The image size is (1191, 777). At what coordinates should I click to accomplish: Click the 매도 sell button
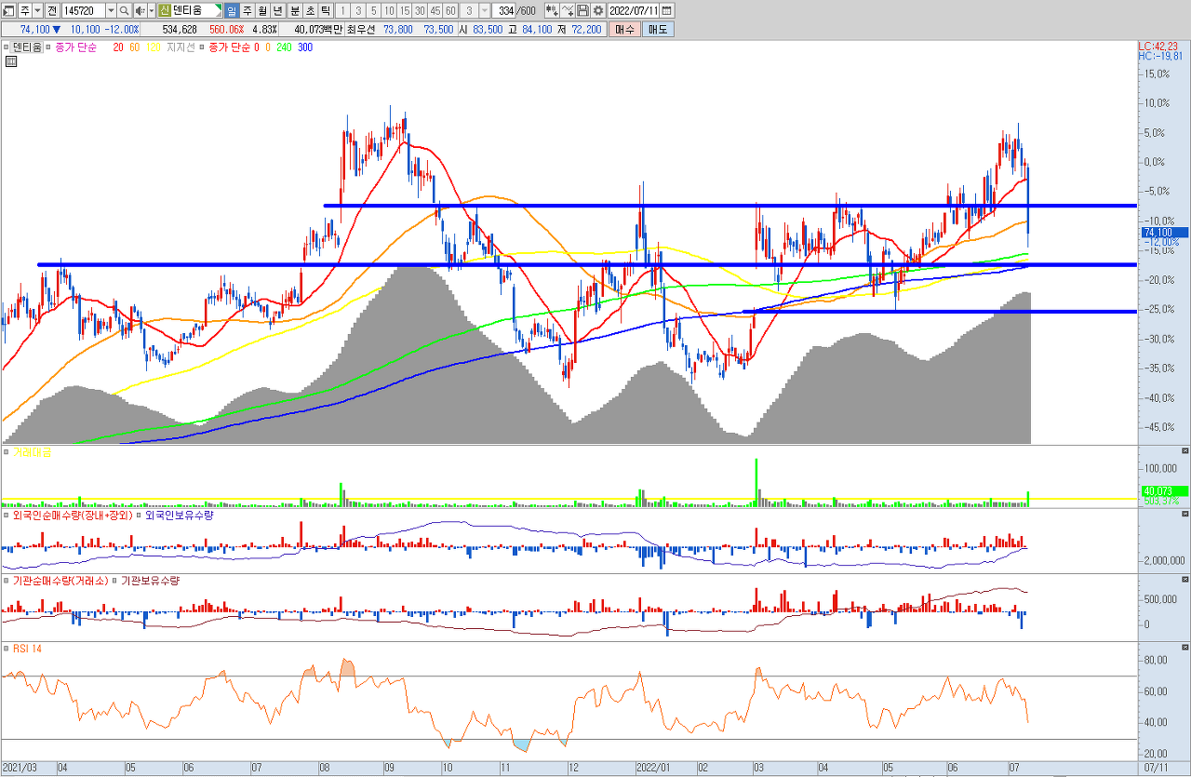(x=658, y=29)
